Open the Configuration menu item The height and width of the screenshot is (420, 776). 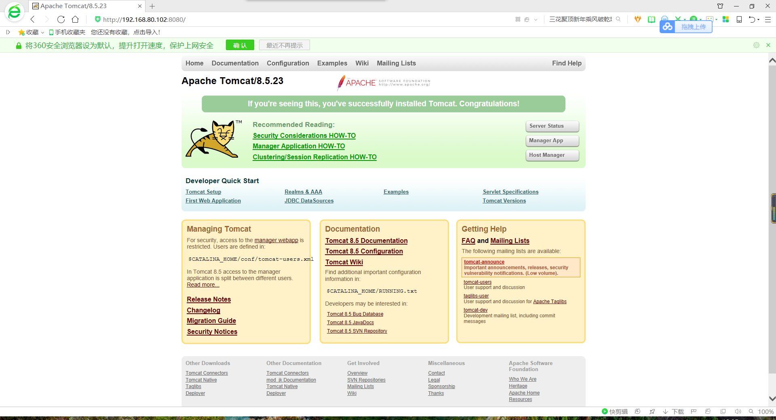pyautogui.click(x=288, y=63)
